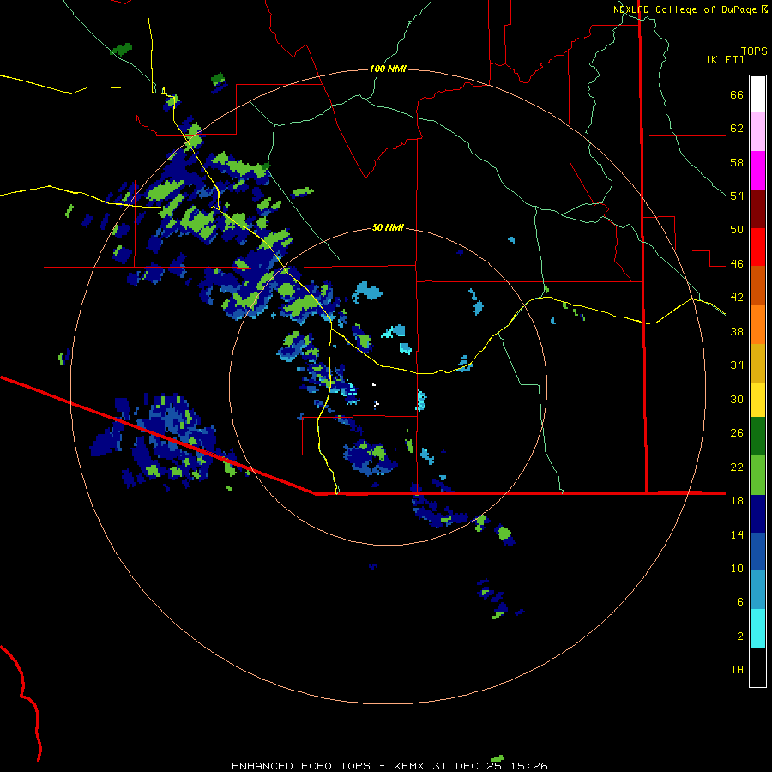Click the KEMX station identifier
Viewport: 772px width, 772px height.
coord(410,766)
